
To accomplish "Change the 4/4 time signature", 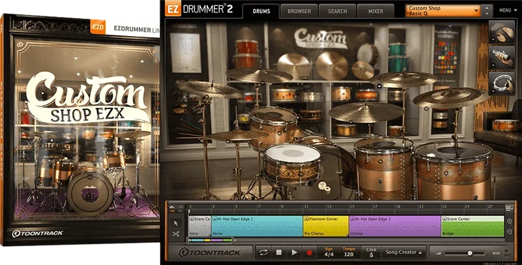I will coord(329,255).
